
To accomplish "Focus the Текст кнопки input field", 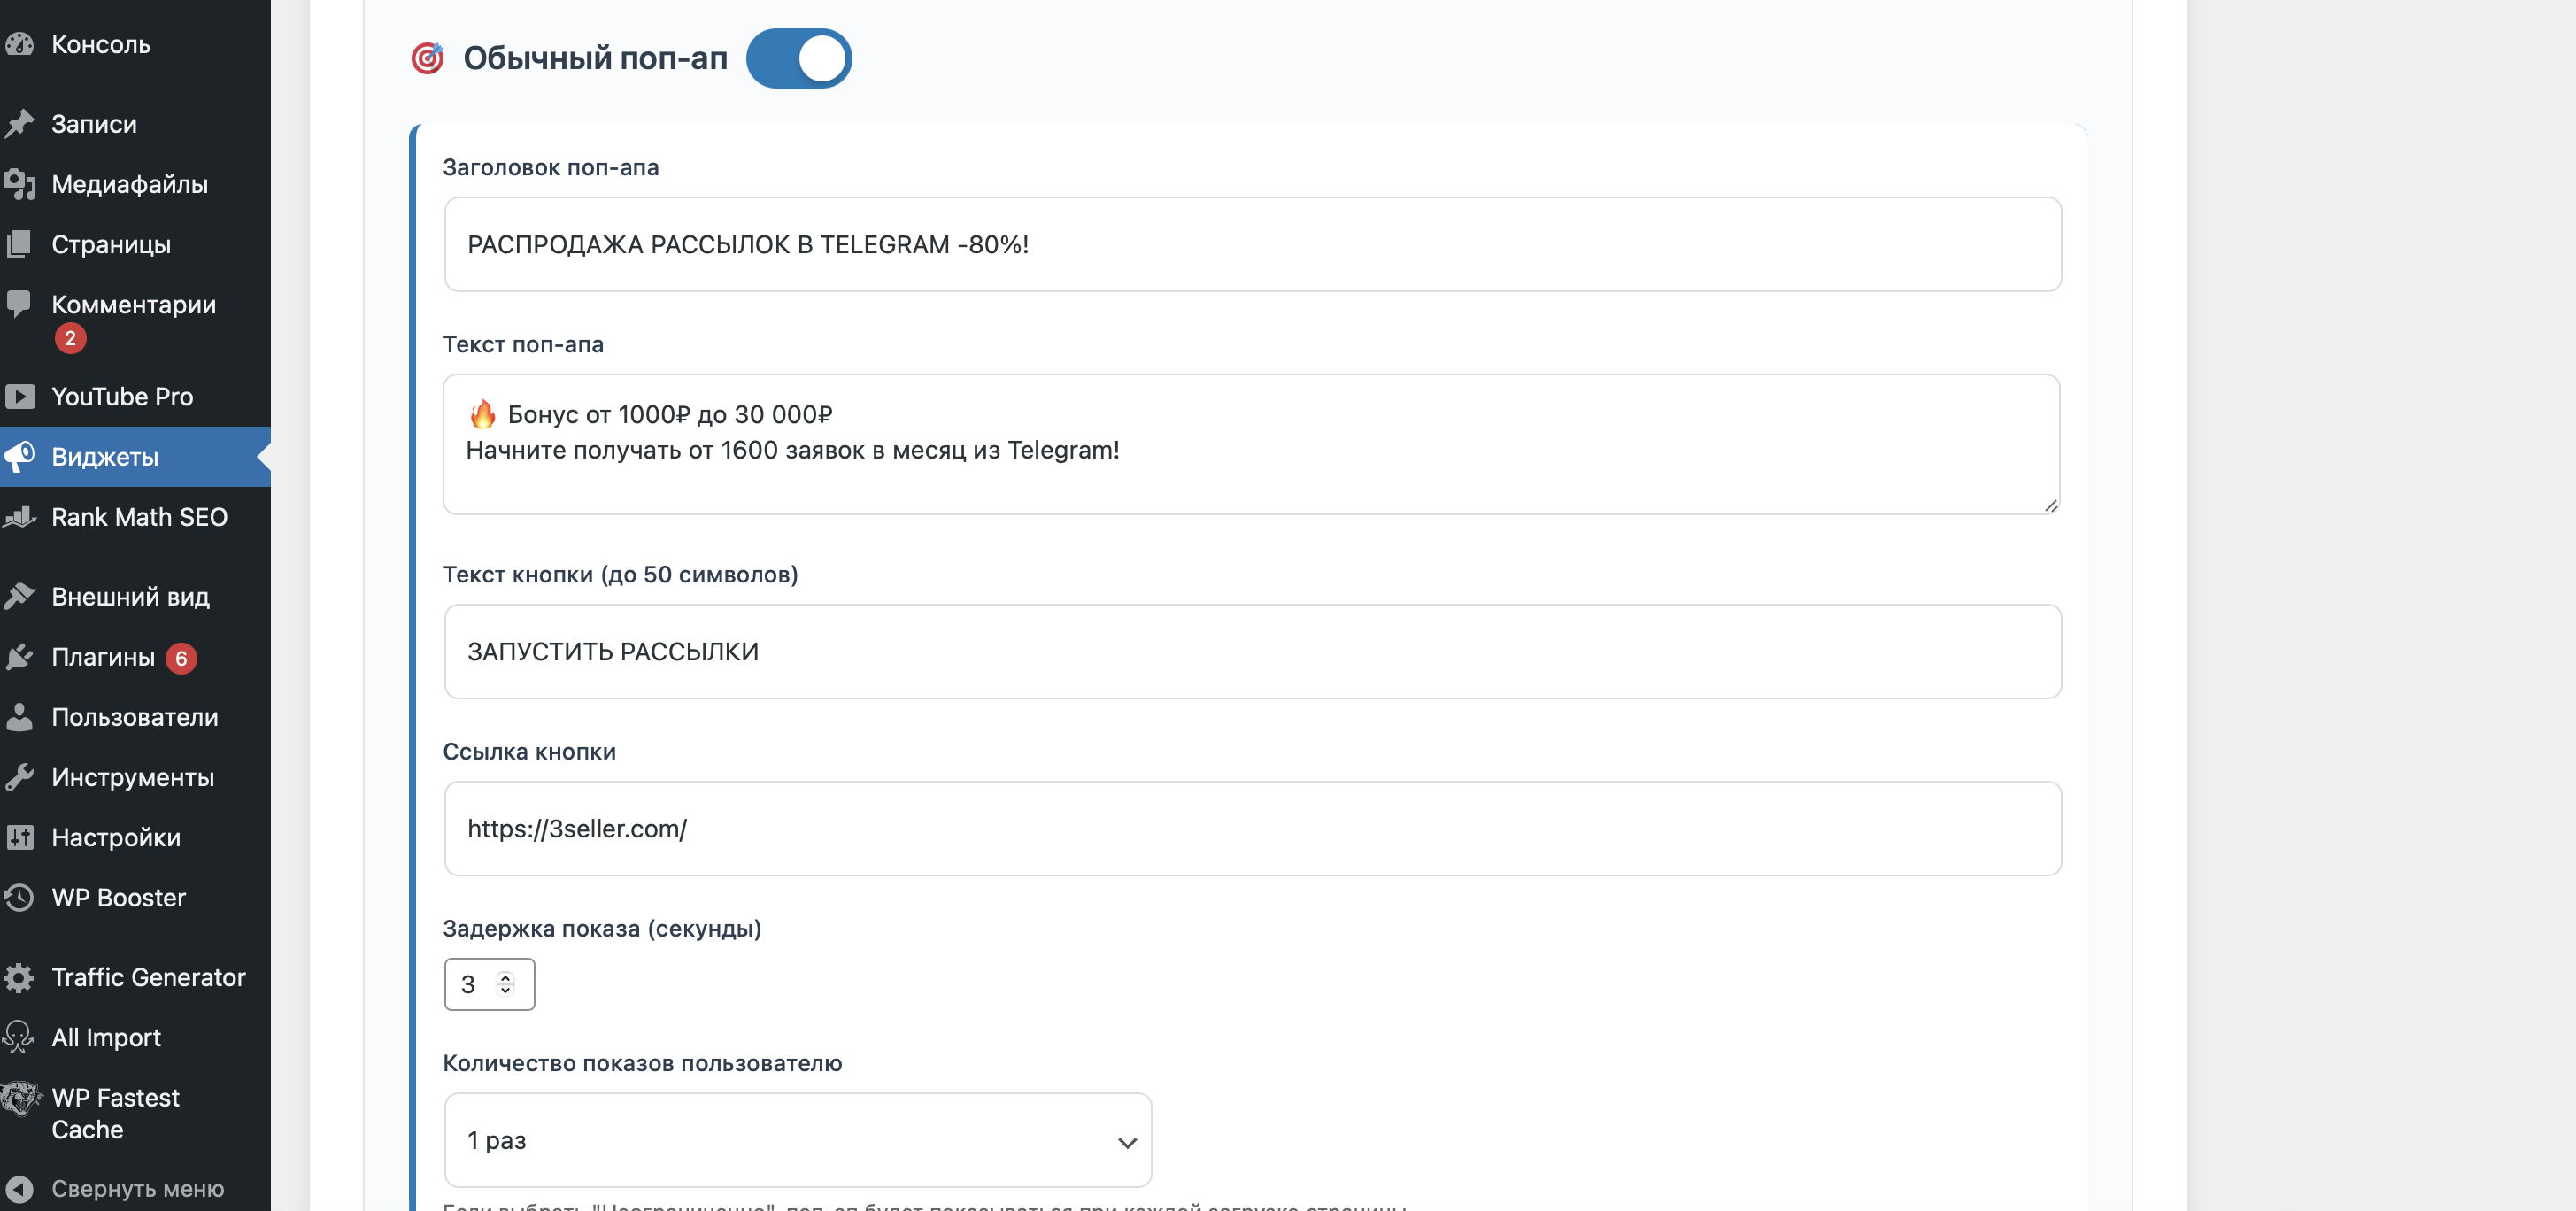I will 1252,651.
